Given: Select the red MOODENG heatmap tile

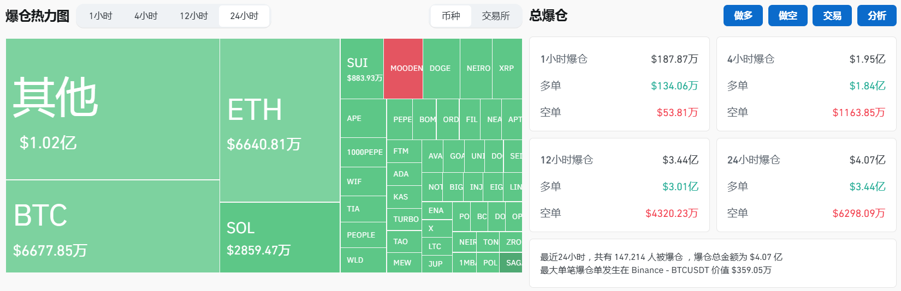Looking at the screenshot, I should pos(403,68).
